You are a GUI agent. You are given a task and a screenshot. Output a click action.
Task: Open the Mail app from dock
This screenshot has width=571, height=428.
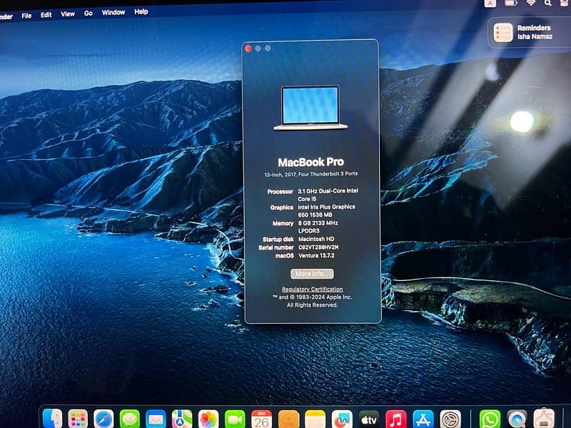point(156,419)
